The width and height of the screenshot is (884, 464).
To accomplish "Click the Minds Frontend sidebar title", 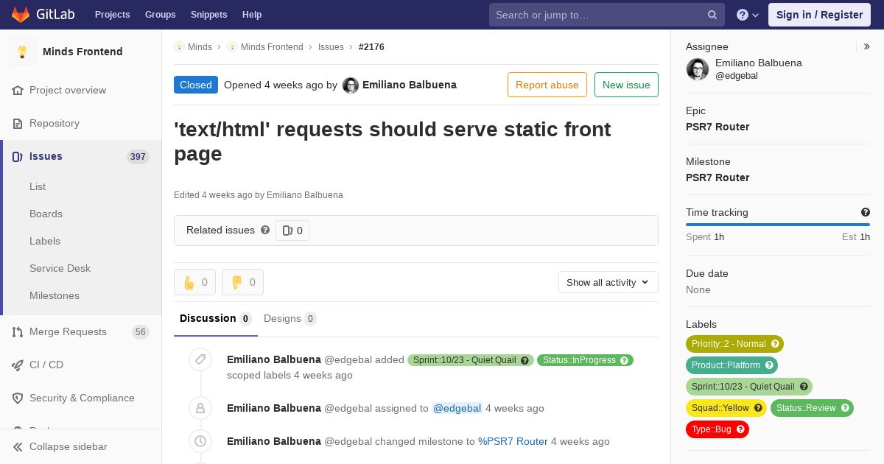I will pos(83,52).
